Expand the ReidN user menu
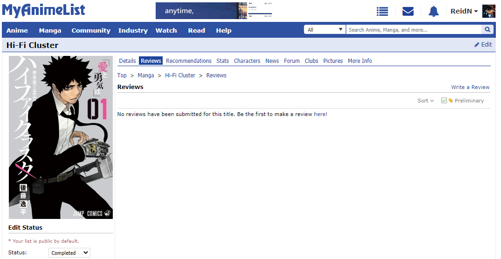Screen dimensions: 501x259 click(x=464, y=11)
